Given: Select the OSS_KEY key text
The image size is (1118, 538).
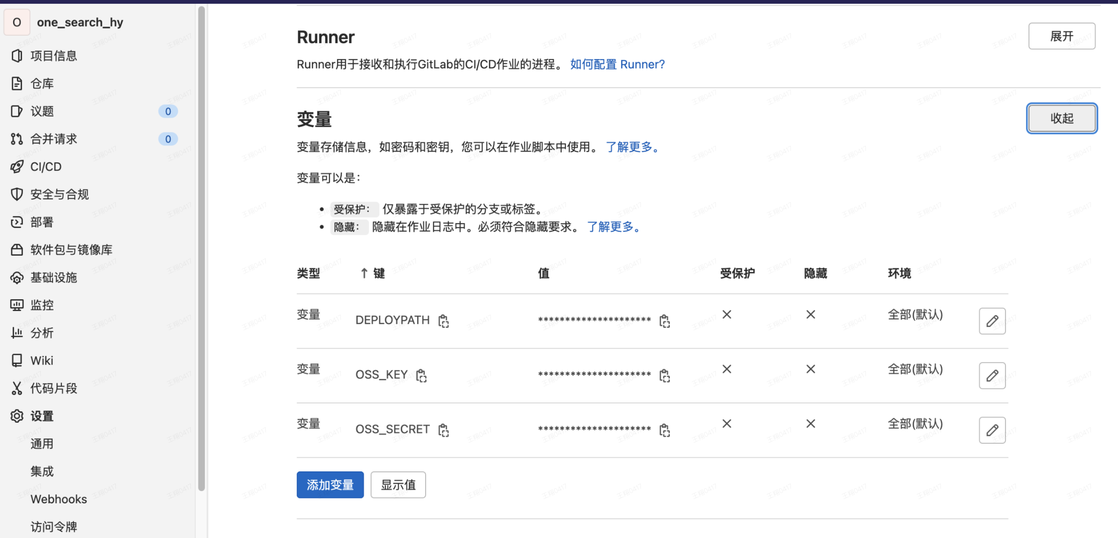Looking at the screenshot, I should point(382,374).
